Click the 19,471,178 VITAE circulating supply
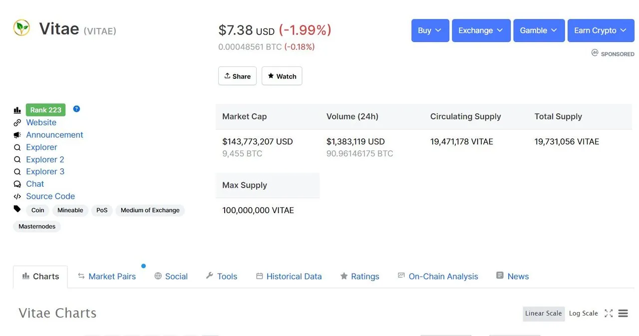The height and width of the screenshot is (336, 639). 462,142
